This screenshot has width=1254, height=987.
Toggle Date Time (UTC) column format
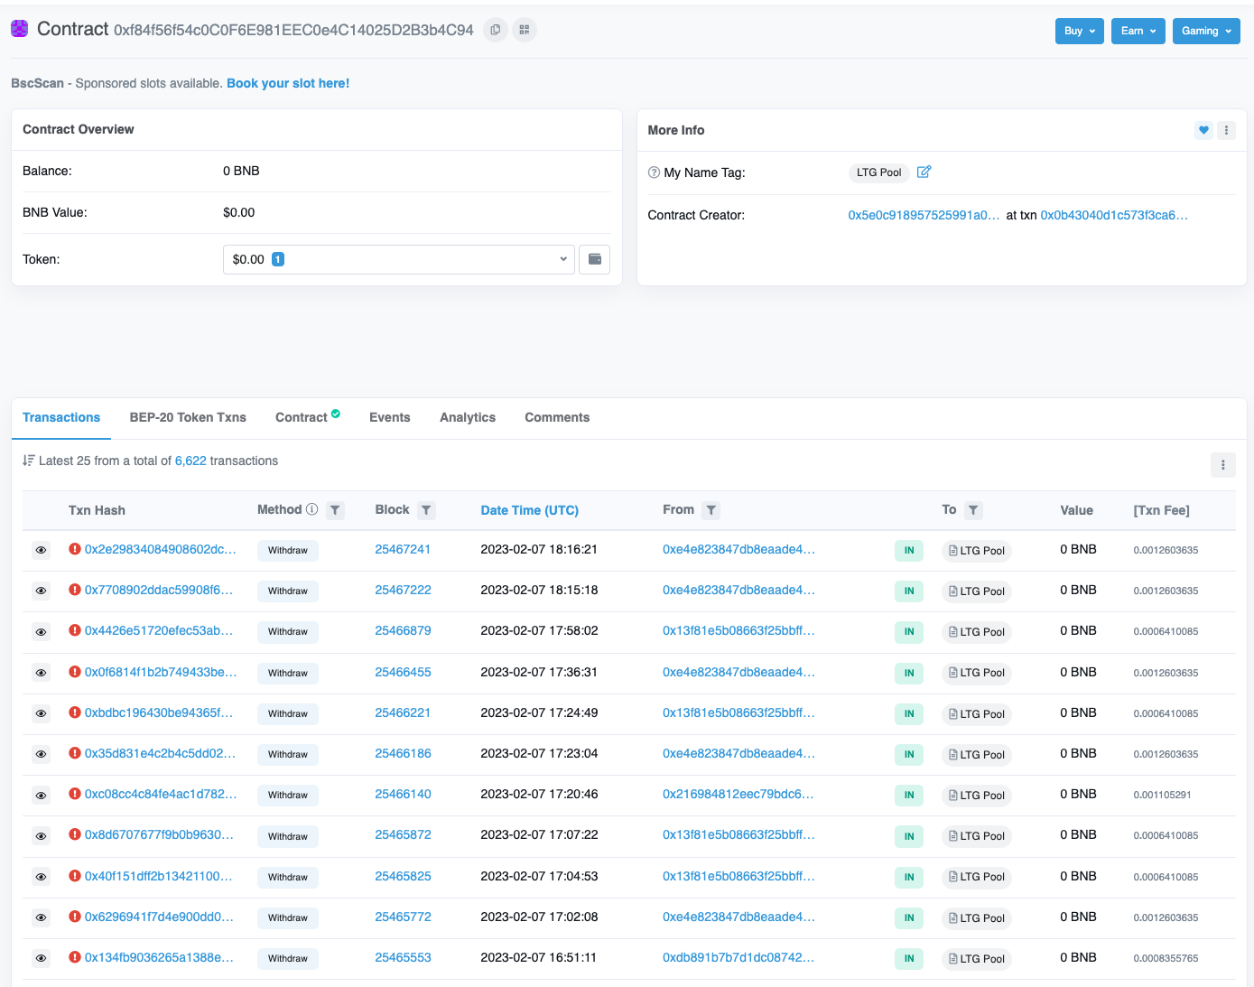(x=530, y=510)
